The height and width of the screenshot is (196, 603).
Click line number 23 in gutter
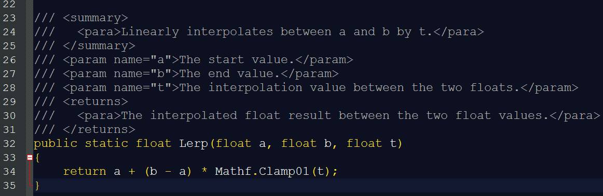pyautogui.click(x=9, y=18)
